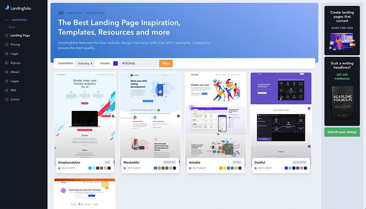
Task: Click the 25/11/2019 date on Airtable card
Action: 199,168
